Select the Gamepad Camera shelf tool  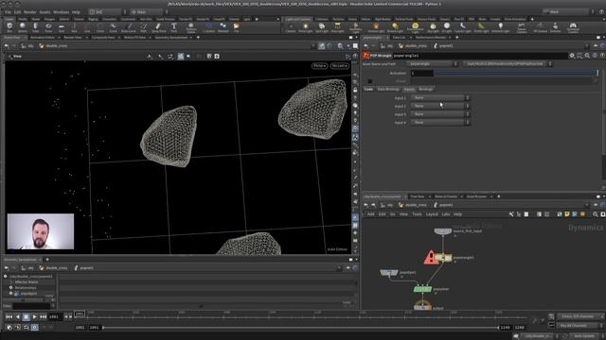(x=573, y=27)
